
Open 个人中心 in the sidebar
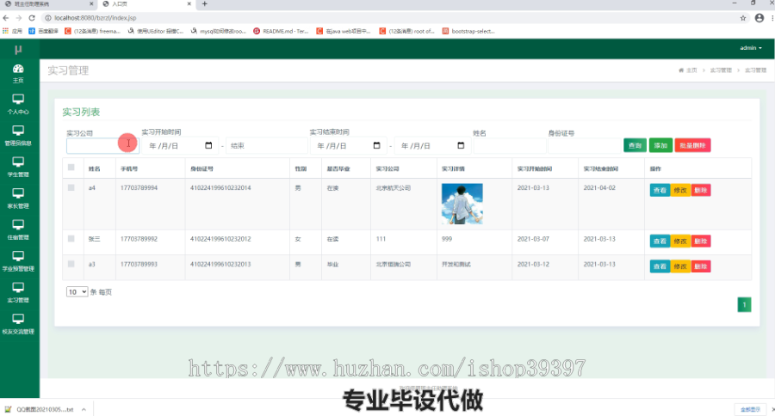coord(18,104)
